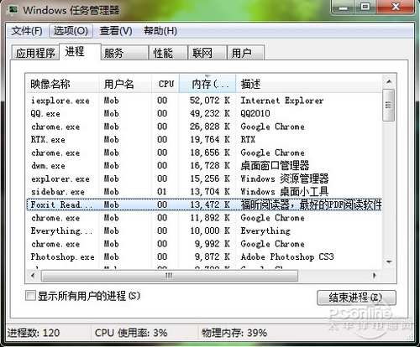This screenshot has width=420, height=347.
Task: Sort by 描述 column header
Action: (x=309, y=84)
